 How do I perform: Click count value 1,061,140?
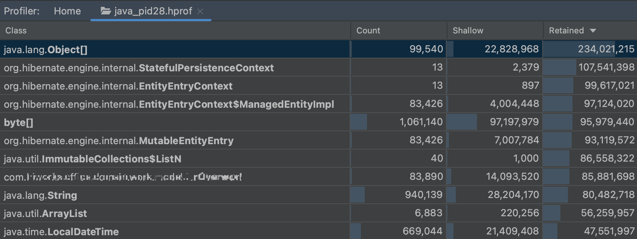point(421,122)
